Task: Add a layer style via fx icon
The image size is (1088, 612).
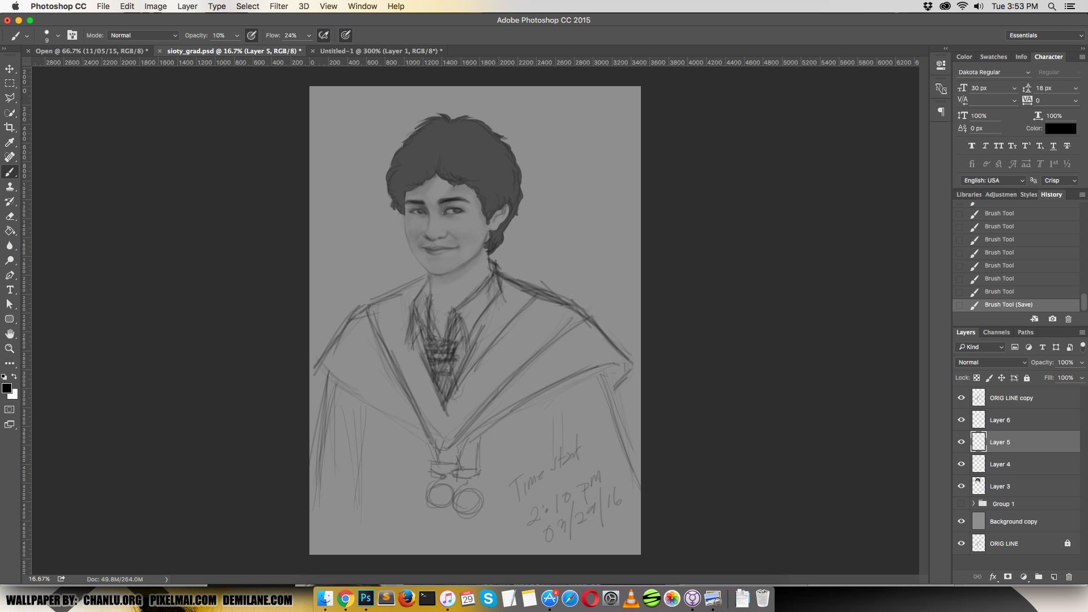Action: [993, 577]
